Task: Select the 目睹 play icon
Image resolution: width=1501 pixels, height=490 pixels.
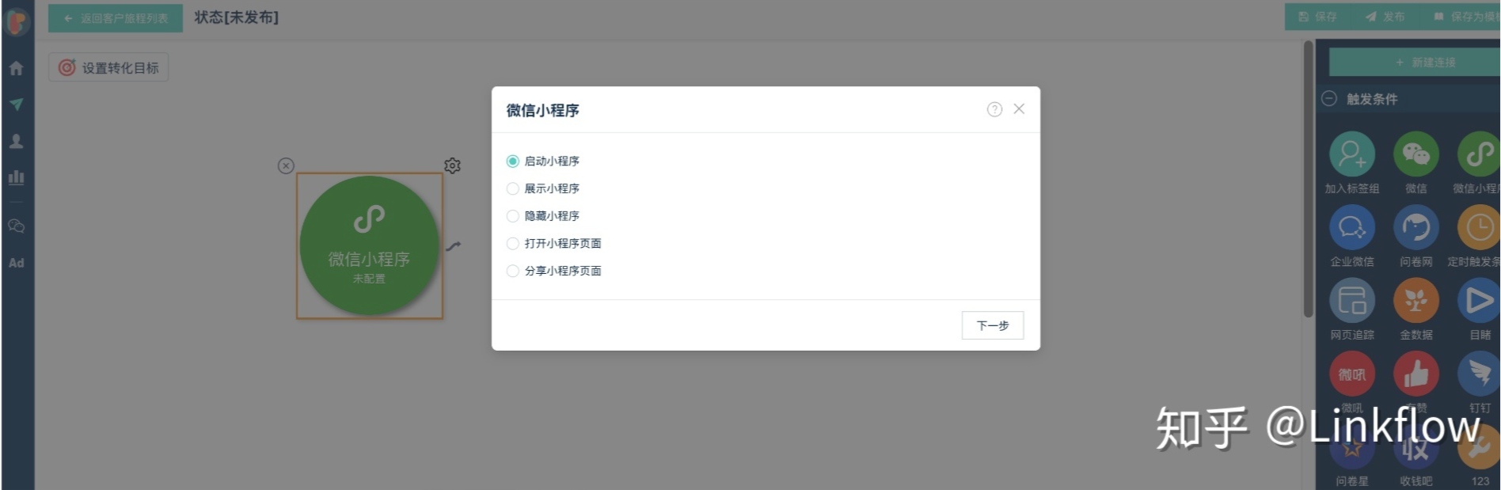Action: tap(1479, 301)
